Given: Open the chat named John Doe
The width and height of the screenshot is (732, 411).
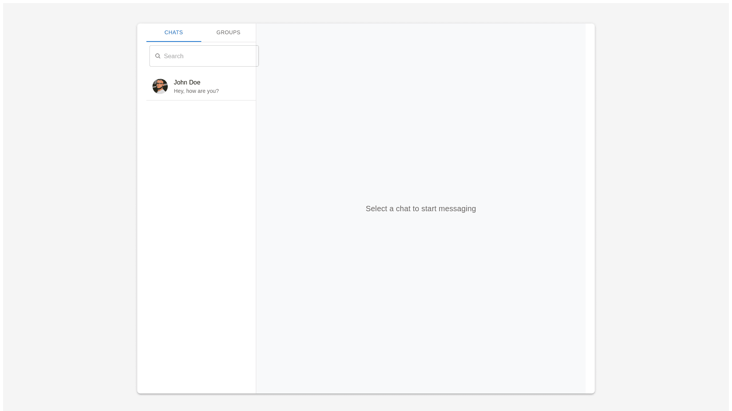Looking at the screenshot, I should coord(187,82).
